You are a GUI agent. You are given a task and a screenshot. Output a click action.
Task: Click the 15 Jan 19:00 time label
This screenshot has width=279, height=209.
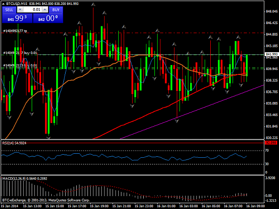[x=99, y=206]
